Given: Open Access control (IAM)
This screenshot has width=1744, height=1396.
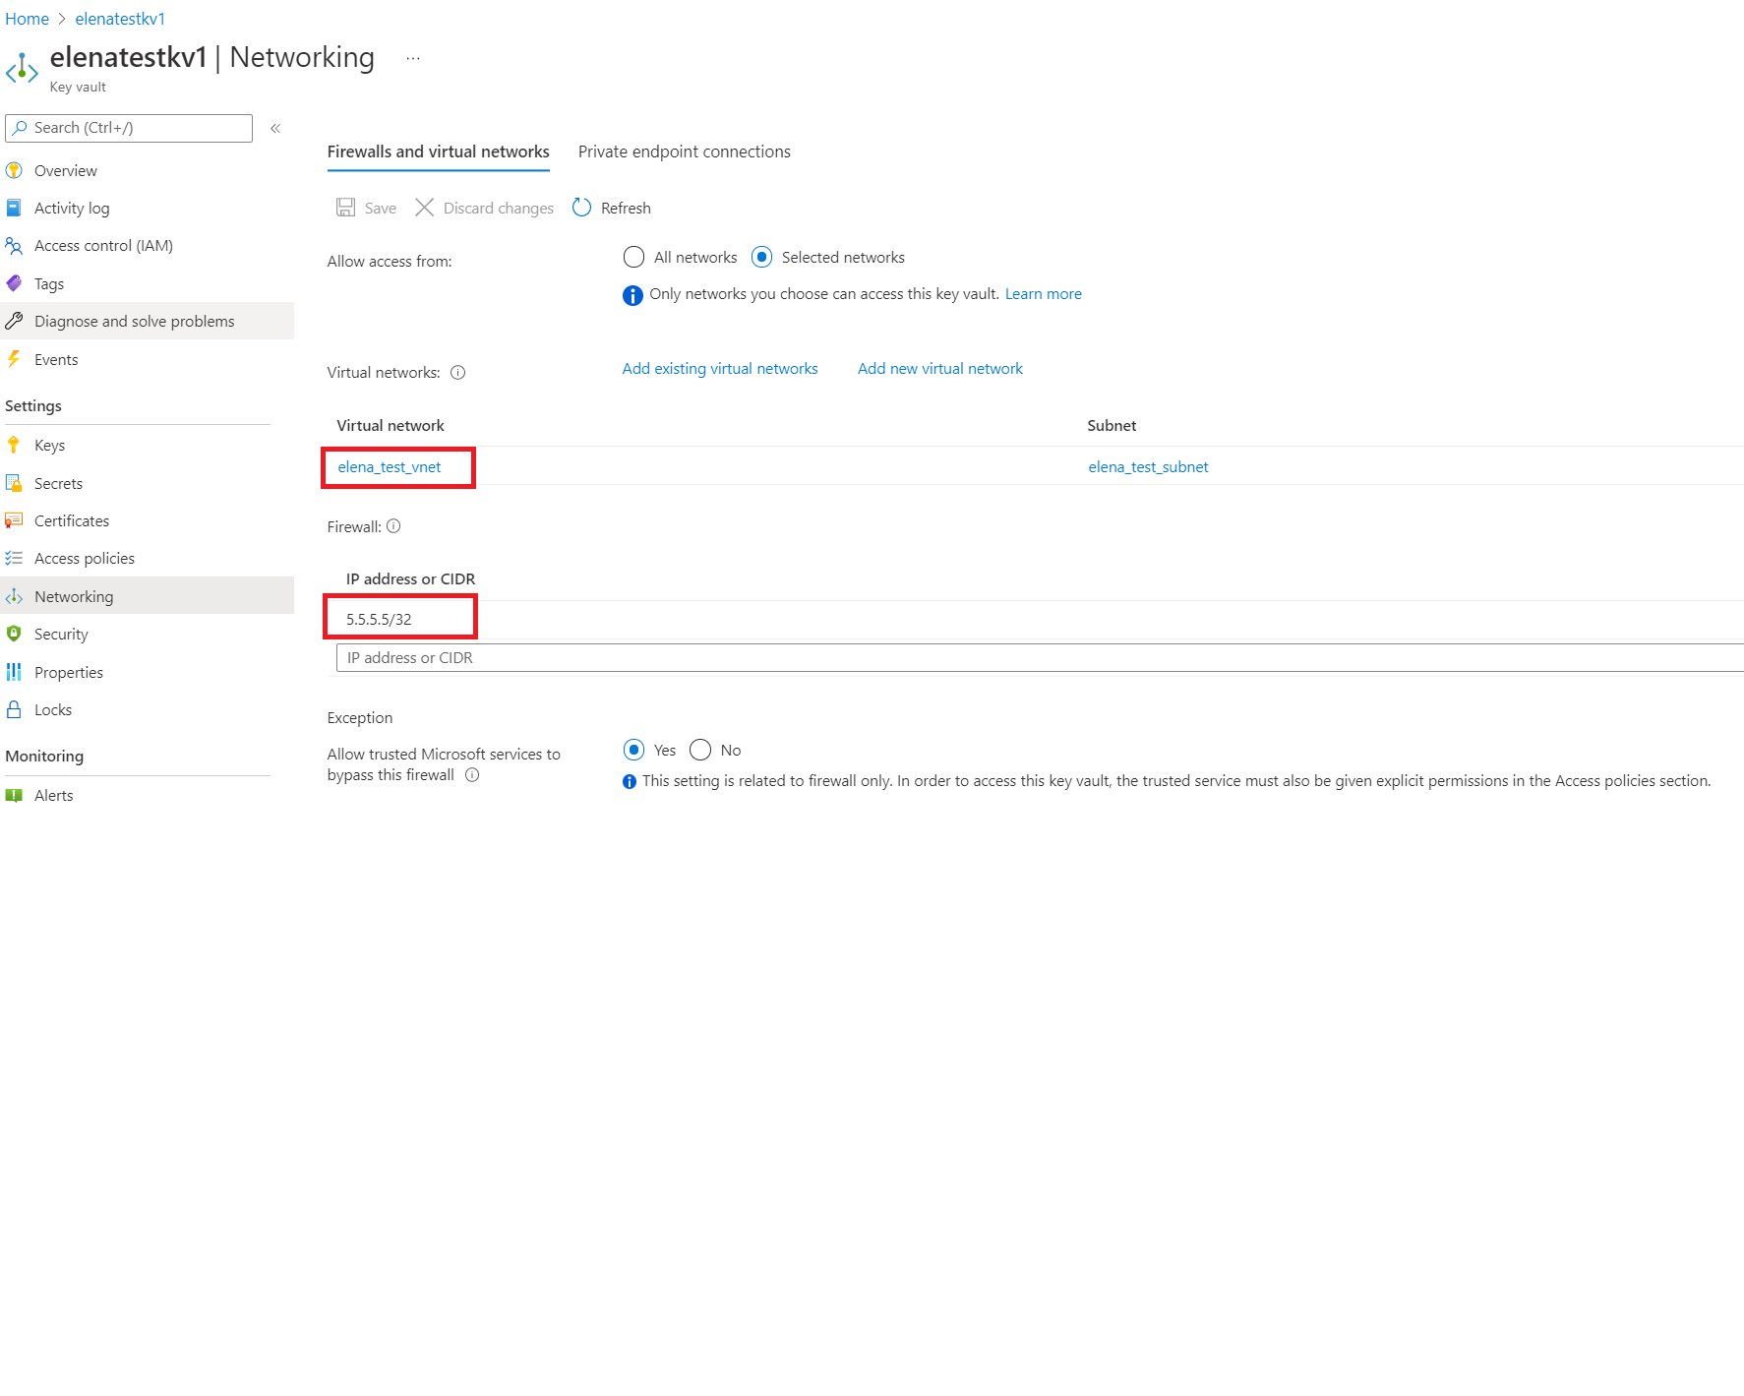Looking at the screenshot, I should (x=103, y=245).
